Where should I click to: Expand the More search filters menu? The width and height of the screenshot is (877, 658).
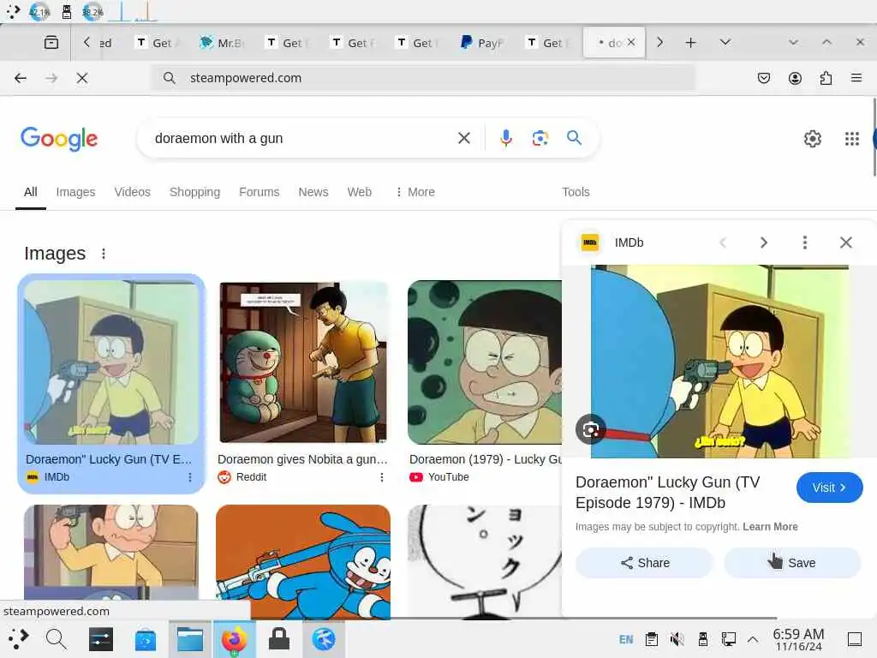415,192
